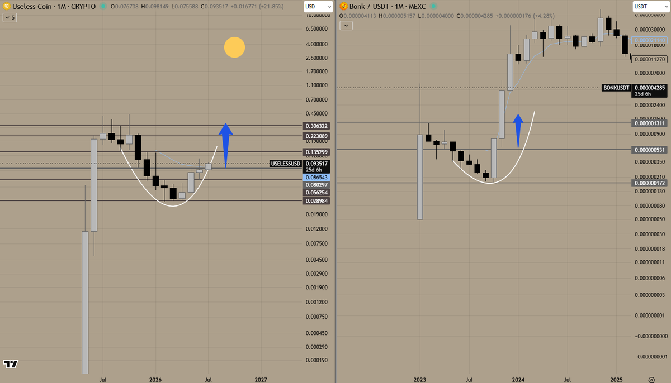Click the 1.100000 price scale value
The height and width of the screenshot is (383, 671).
(x=316, y=85)
